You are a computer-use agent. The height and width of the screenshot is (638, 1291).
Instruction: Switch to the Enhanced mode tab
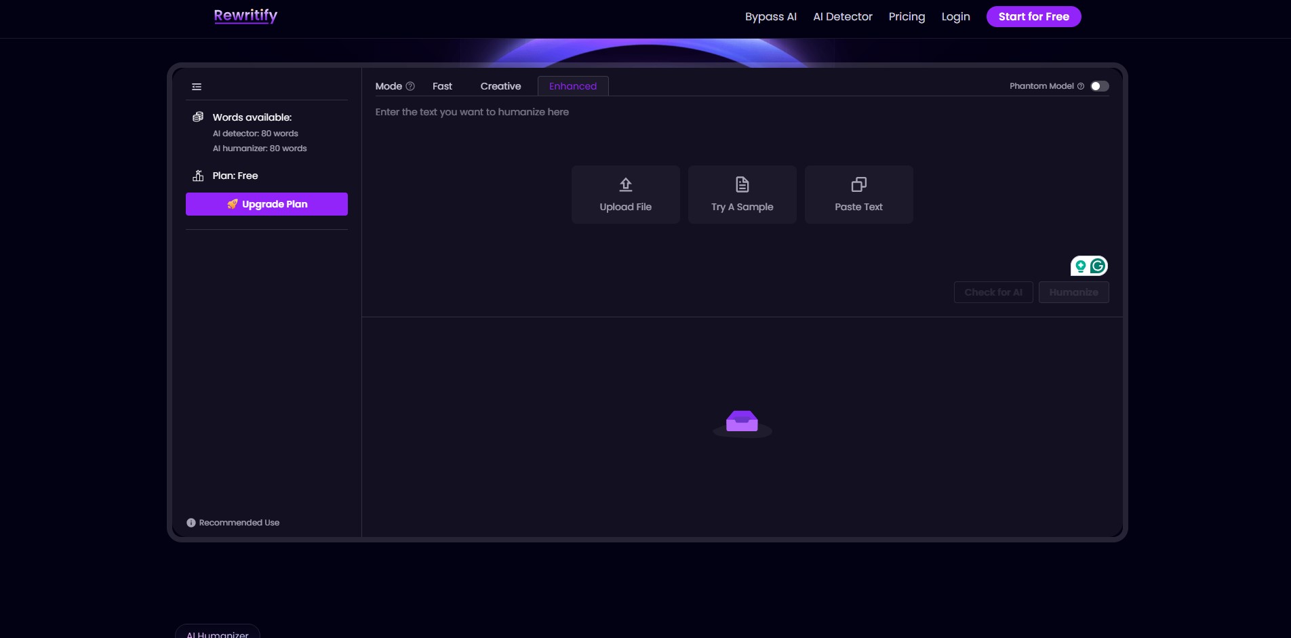[572, 86]
